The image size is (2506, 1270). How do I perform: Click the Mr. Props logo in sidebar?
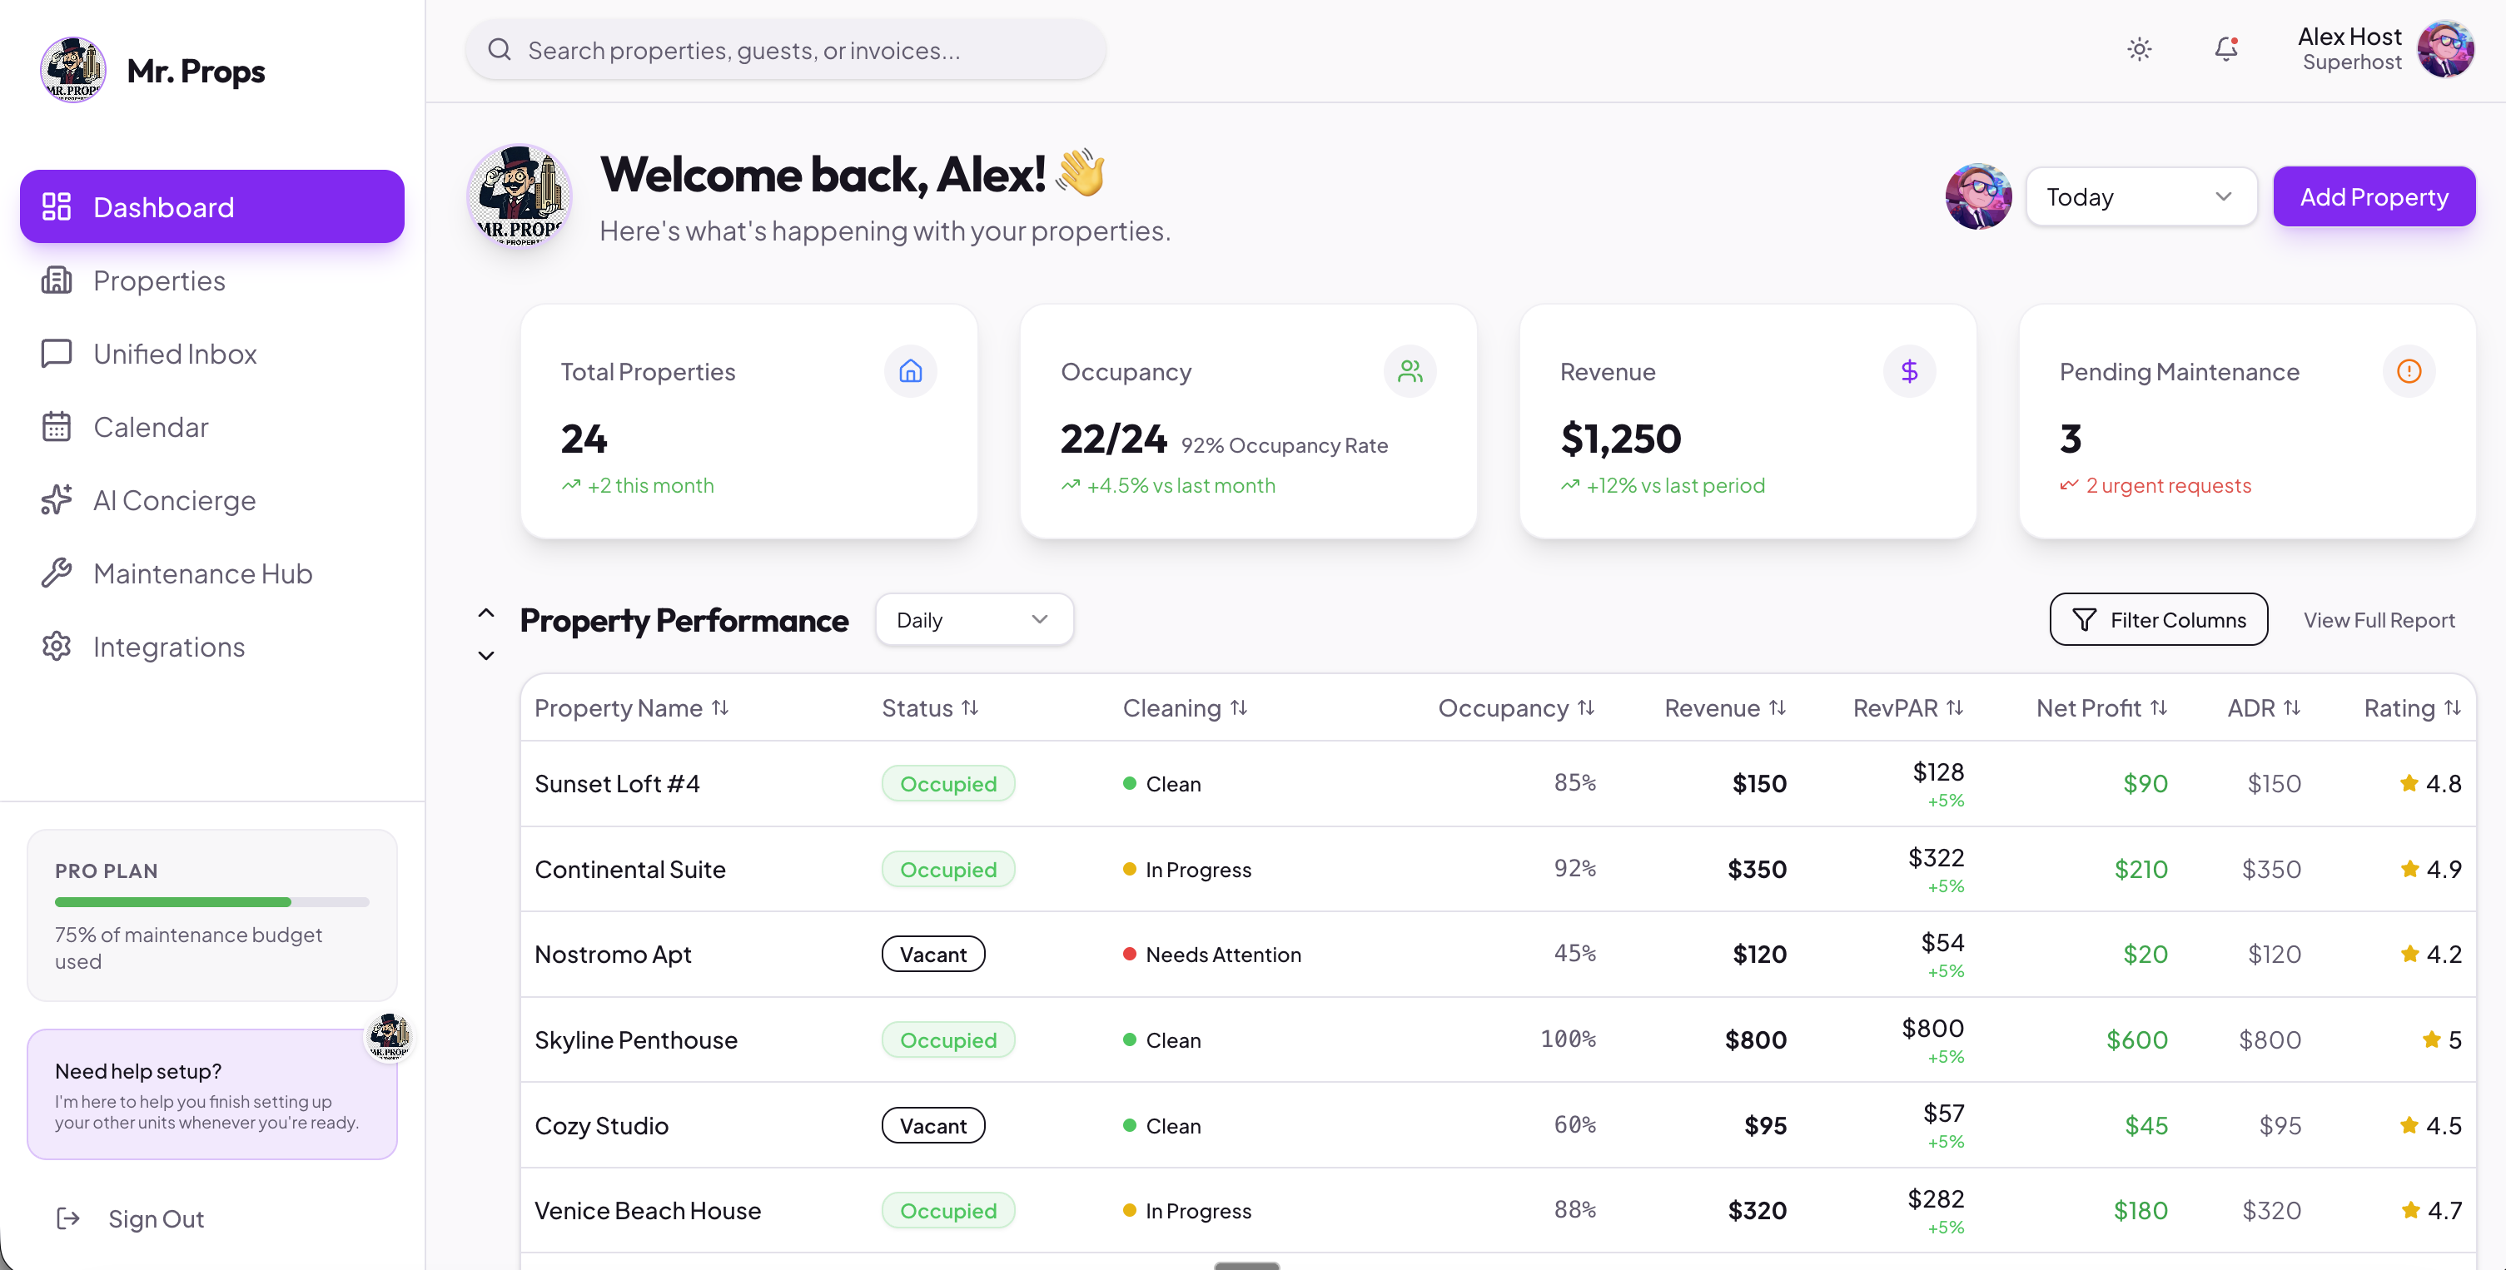pos(73,70)
